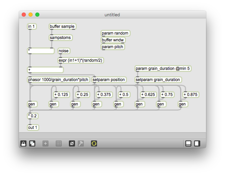The height and width of the screenshot is (175, 225).
Task: Select the 'buffer sample' object
Action: [62, 26]
